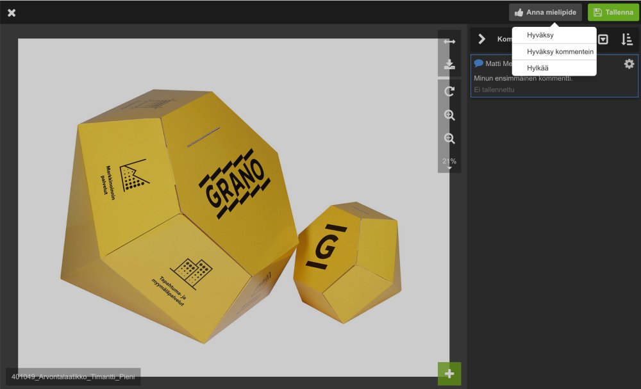641x389 pixels.
Task: Add a new comment with the green plus button
Action: (449, 374)
